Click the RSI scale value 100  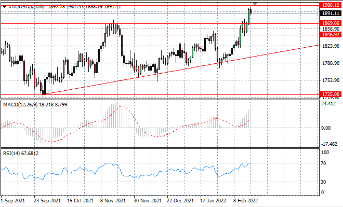(325, 153)
